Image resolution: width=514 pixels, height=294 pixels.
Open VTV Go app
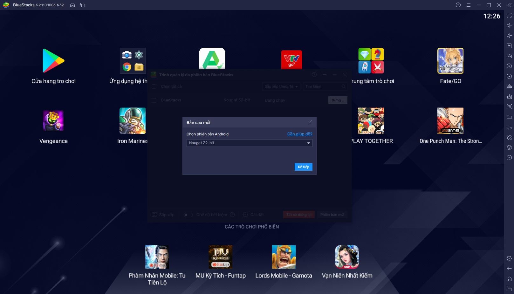pyautogui.click(x=291, y=60)
